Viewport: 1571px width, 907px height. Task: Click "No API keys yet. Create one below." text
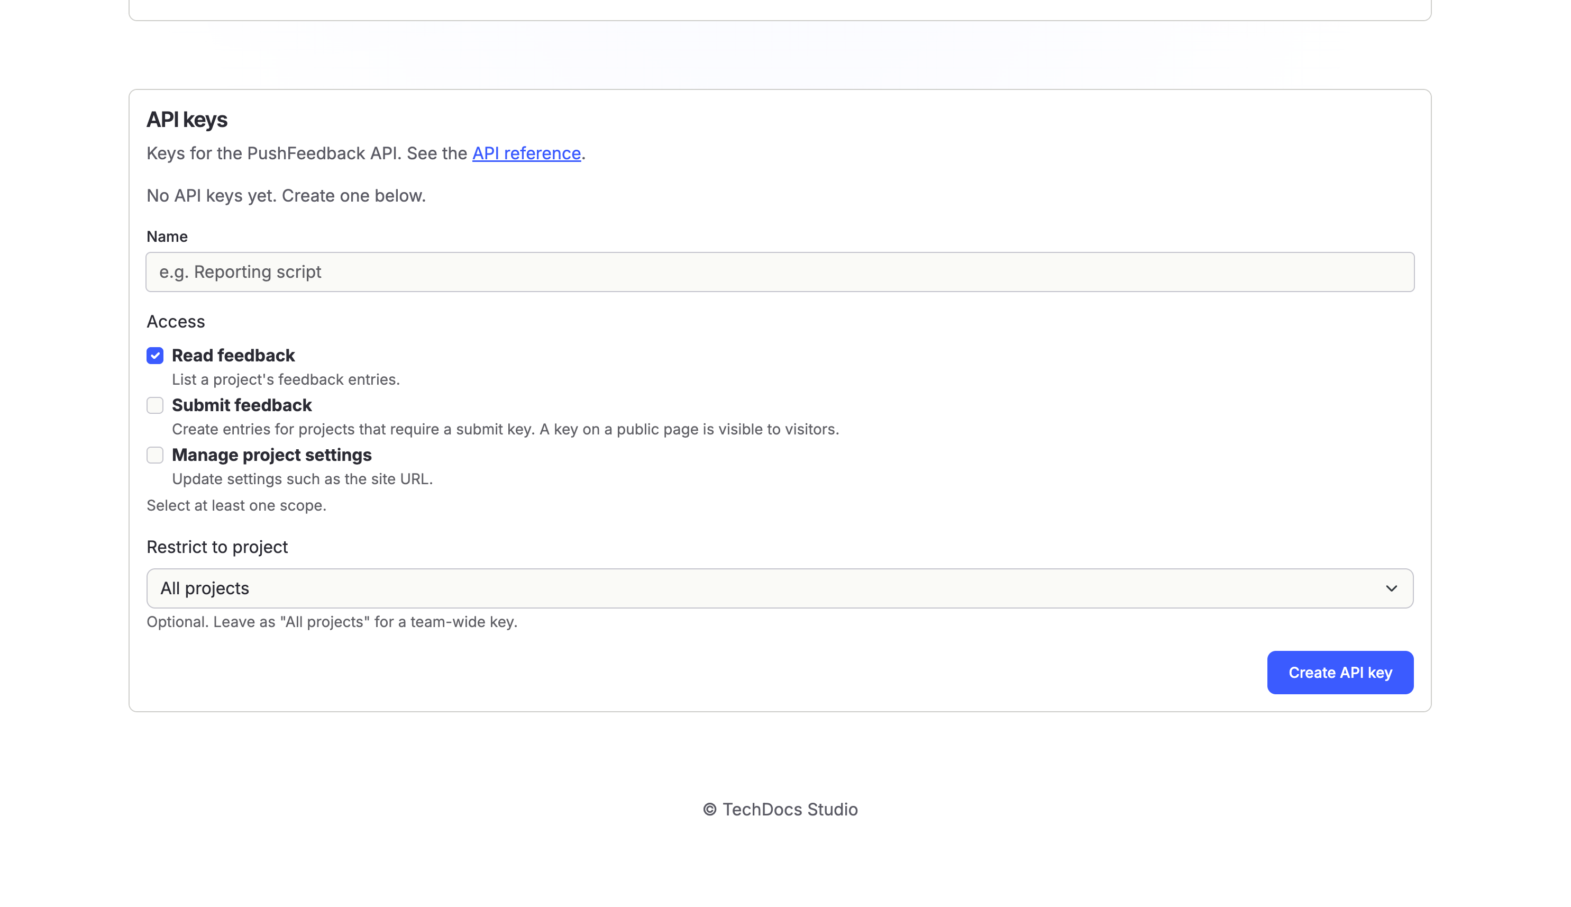pyautogui.click(x=286, y=196)
